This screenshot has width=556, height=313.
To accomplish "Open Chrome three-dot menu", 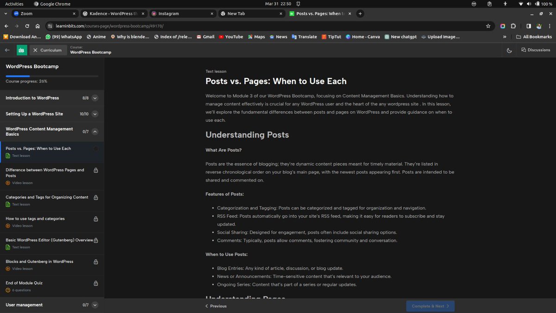I will (550, 26).
